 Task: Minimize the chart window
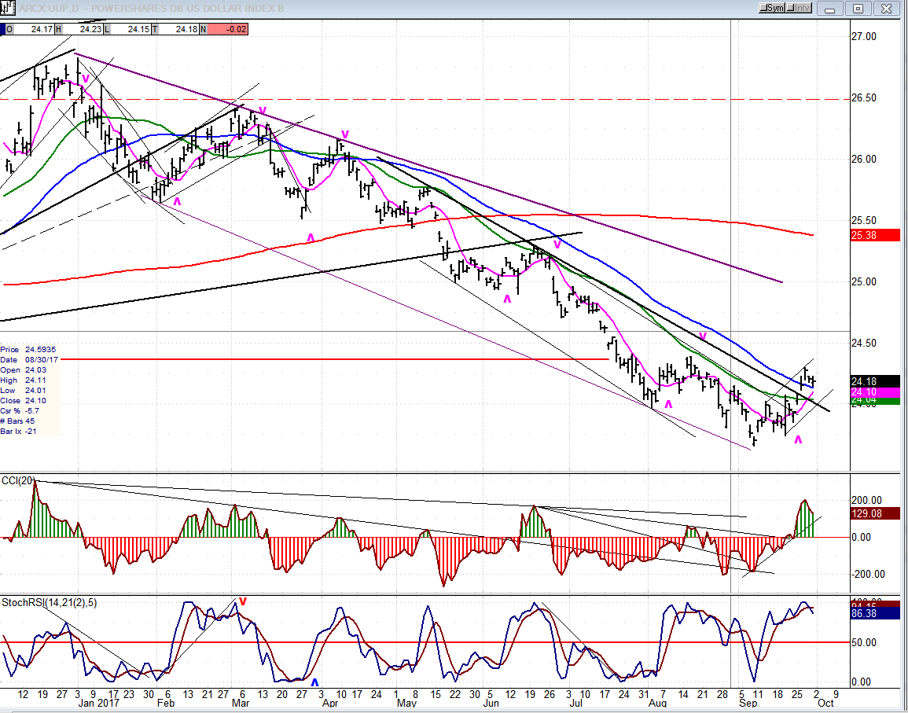tap(830, 8)
